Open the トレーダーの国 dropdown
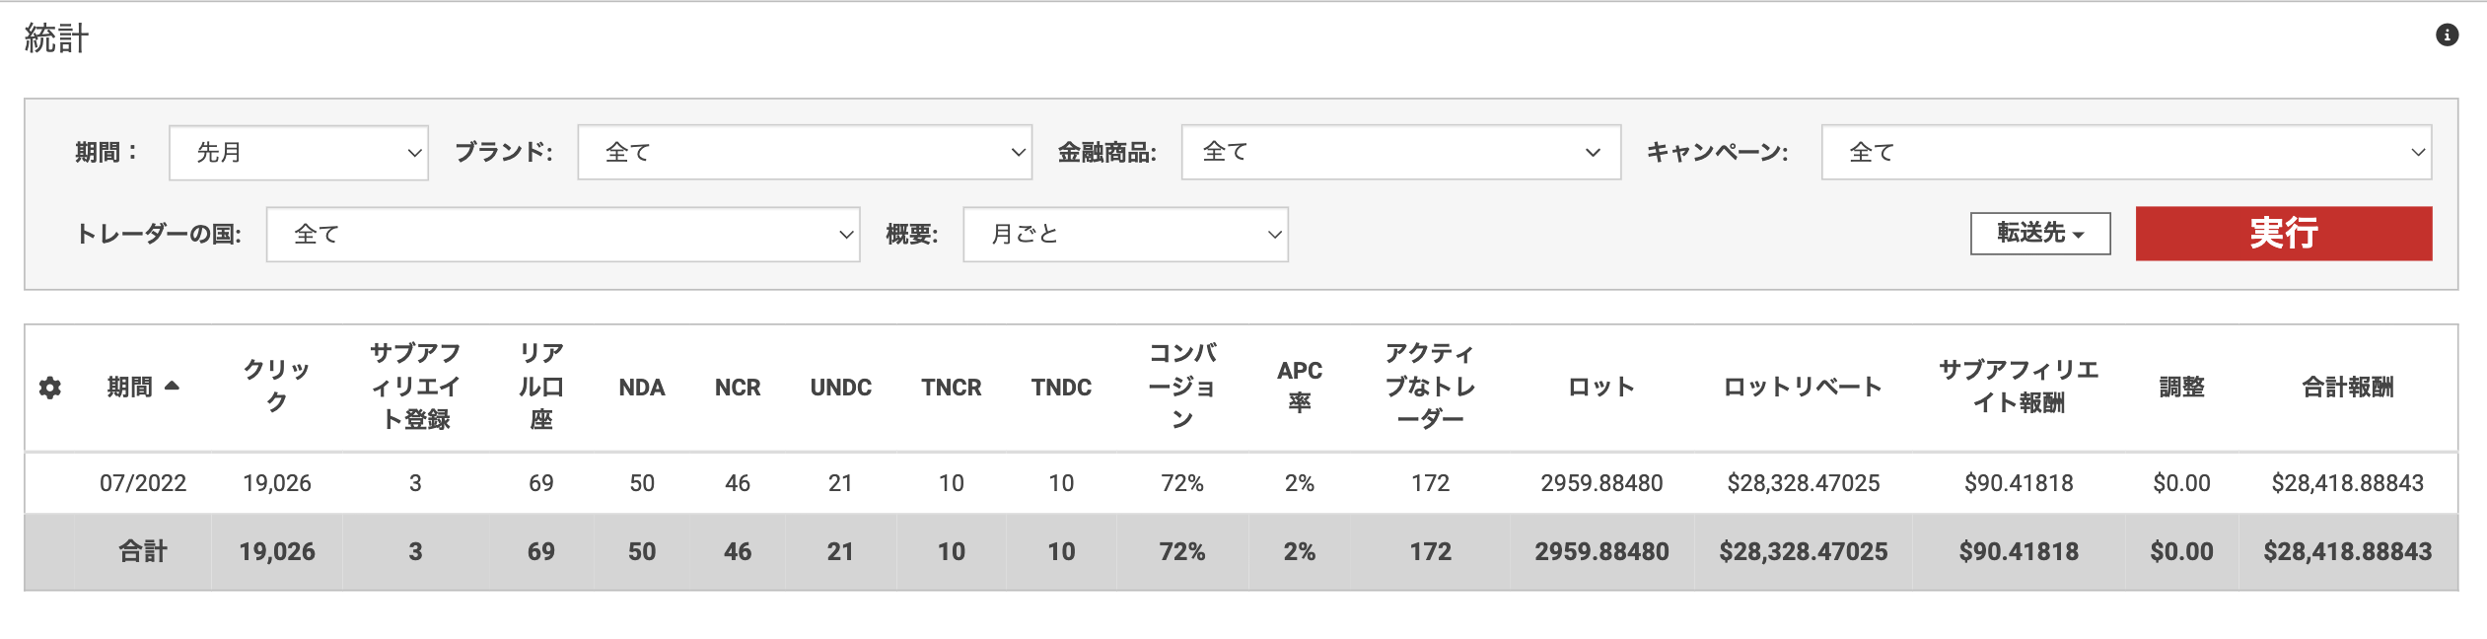This screenshot has width=2487, height=639. pos(562,235)
